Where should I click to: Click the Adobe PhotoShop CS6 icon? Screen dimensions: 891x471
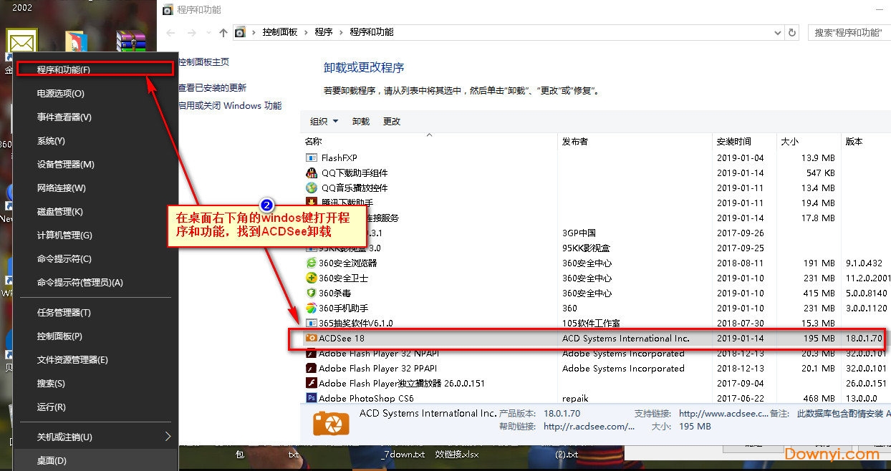click(x=312, y=398)
